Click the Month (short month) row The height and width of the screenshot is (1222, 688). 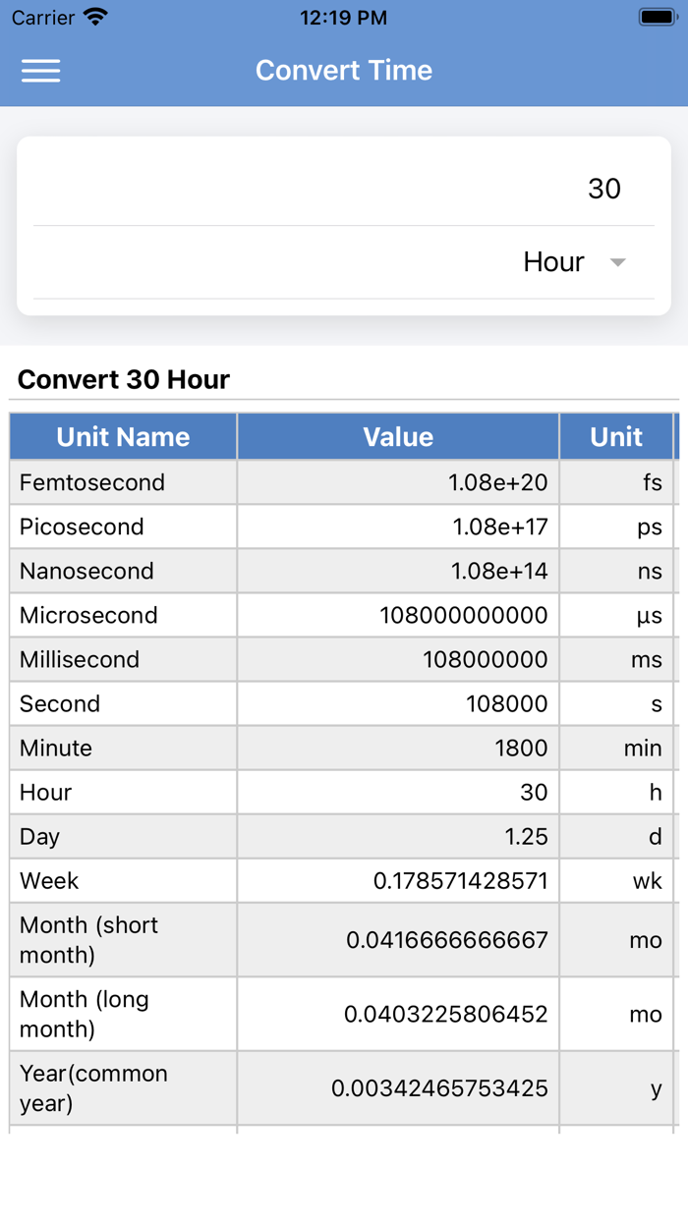pos(344,939)
